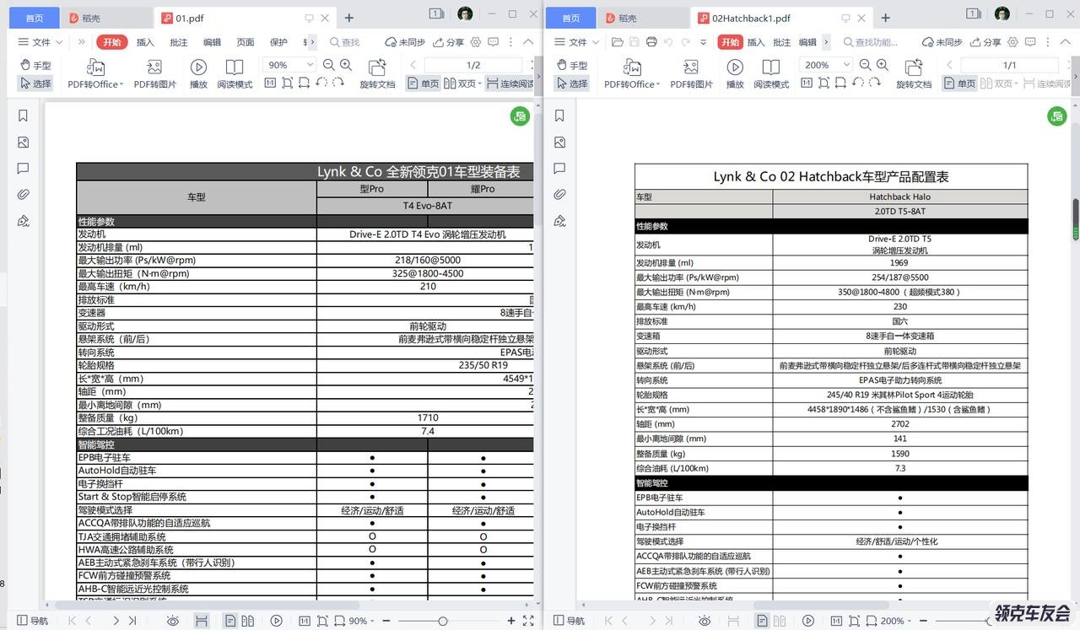Enable continuous reading in 01.pdf window

[x=510, y=83]
